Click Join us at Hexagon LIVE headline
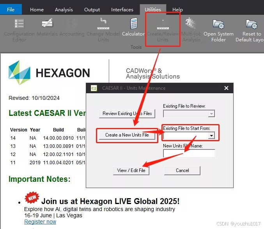264x229 pixels. [x=110, y=201]
